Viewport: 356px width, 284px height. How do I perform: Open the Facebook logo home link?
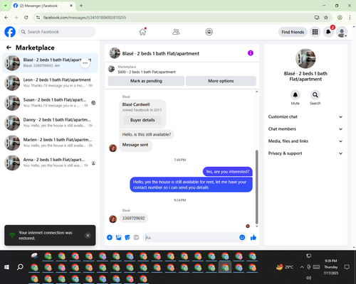(10, 32)
